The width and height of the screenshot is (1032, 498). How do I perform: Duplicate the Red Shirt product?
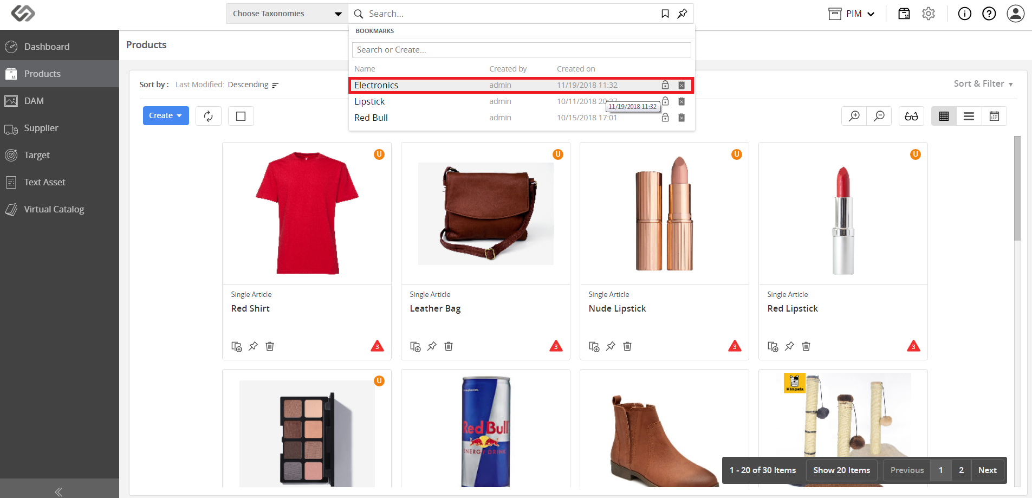237,346
